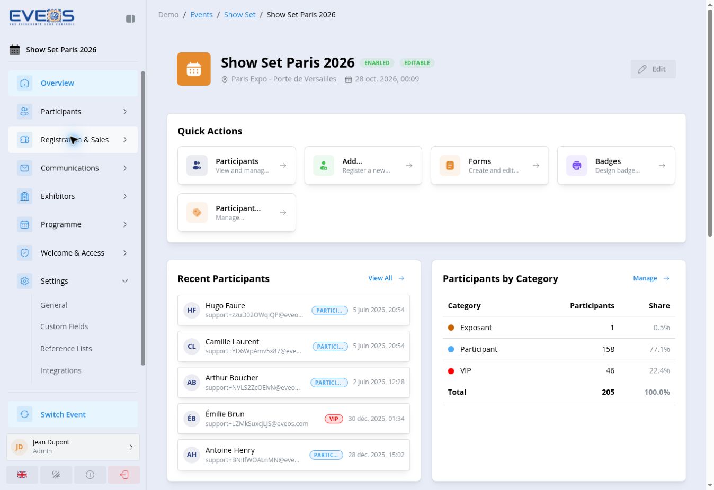
Task: Click the orange calendar event icon
Action: [194, 69]
